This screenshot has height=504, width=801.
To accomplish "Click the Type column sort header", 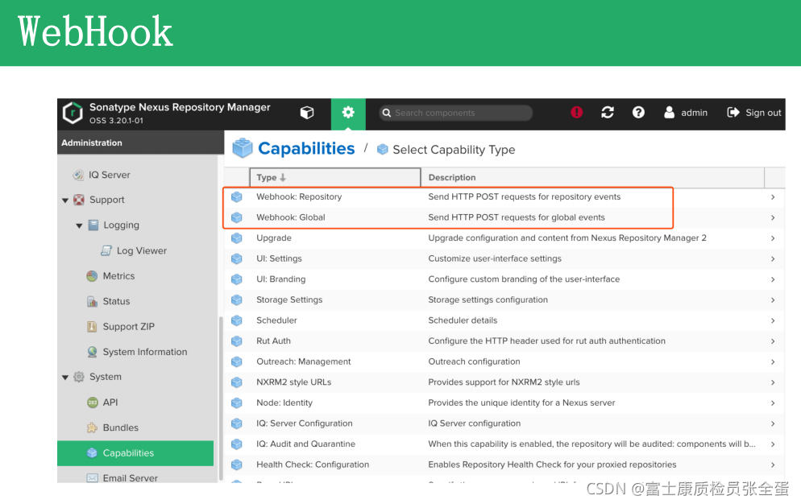I will [335, 177].
